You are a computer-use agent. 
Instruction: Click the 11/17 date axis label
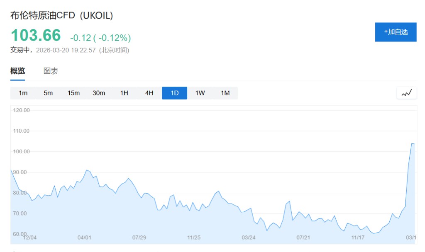click(x=358, y=237)
